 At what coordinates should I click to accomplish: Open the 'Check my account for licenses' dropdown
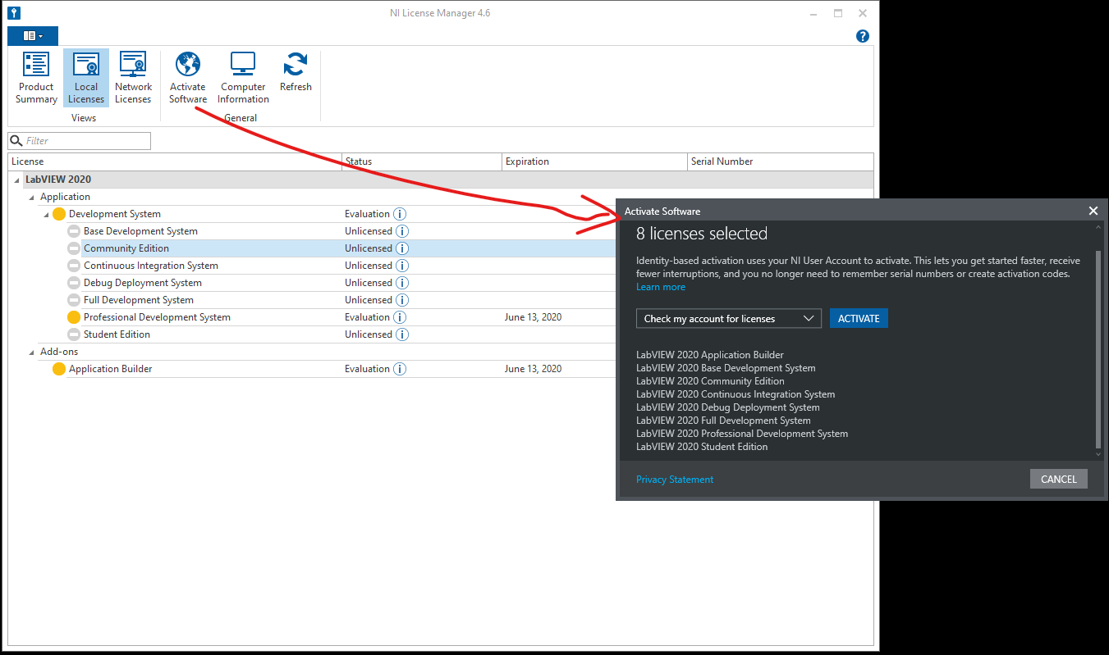[x=729, y=318]
